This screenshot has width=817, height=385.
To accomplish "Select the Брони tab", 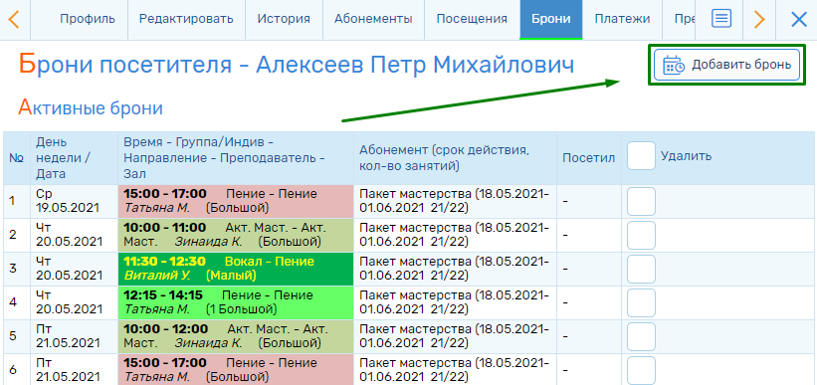I will tap(550, 20).
